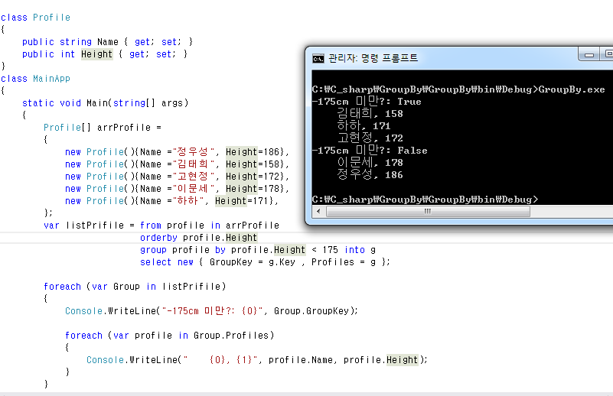Click 'static void Main' line
The image size is (613, 396).
tap(105, 103)
